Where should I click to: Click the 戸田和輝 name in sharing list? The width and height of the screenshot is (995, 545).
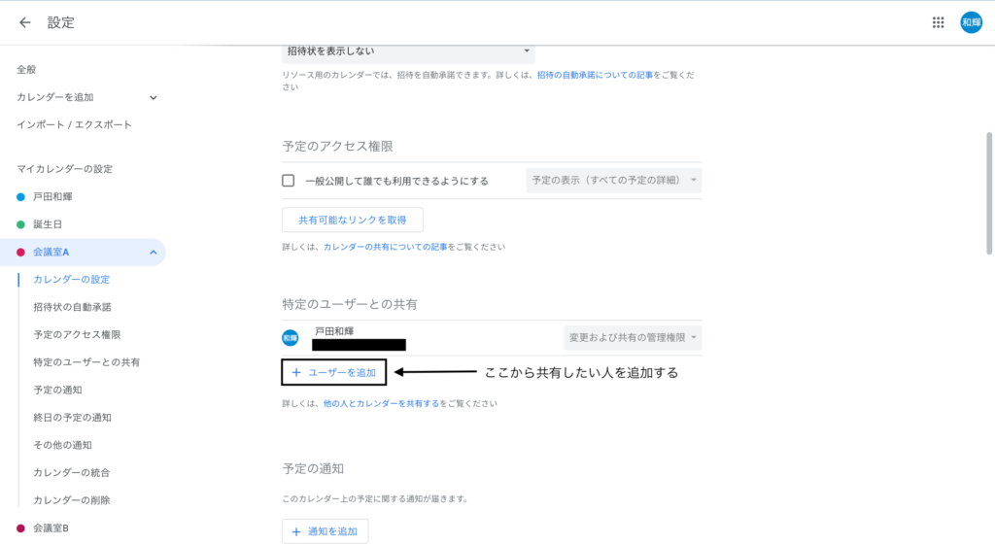point(334,331)
